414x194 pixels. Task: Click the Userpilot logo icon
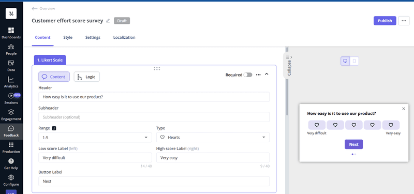point(11,13)
